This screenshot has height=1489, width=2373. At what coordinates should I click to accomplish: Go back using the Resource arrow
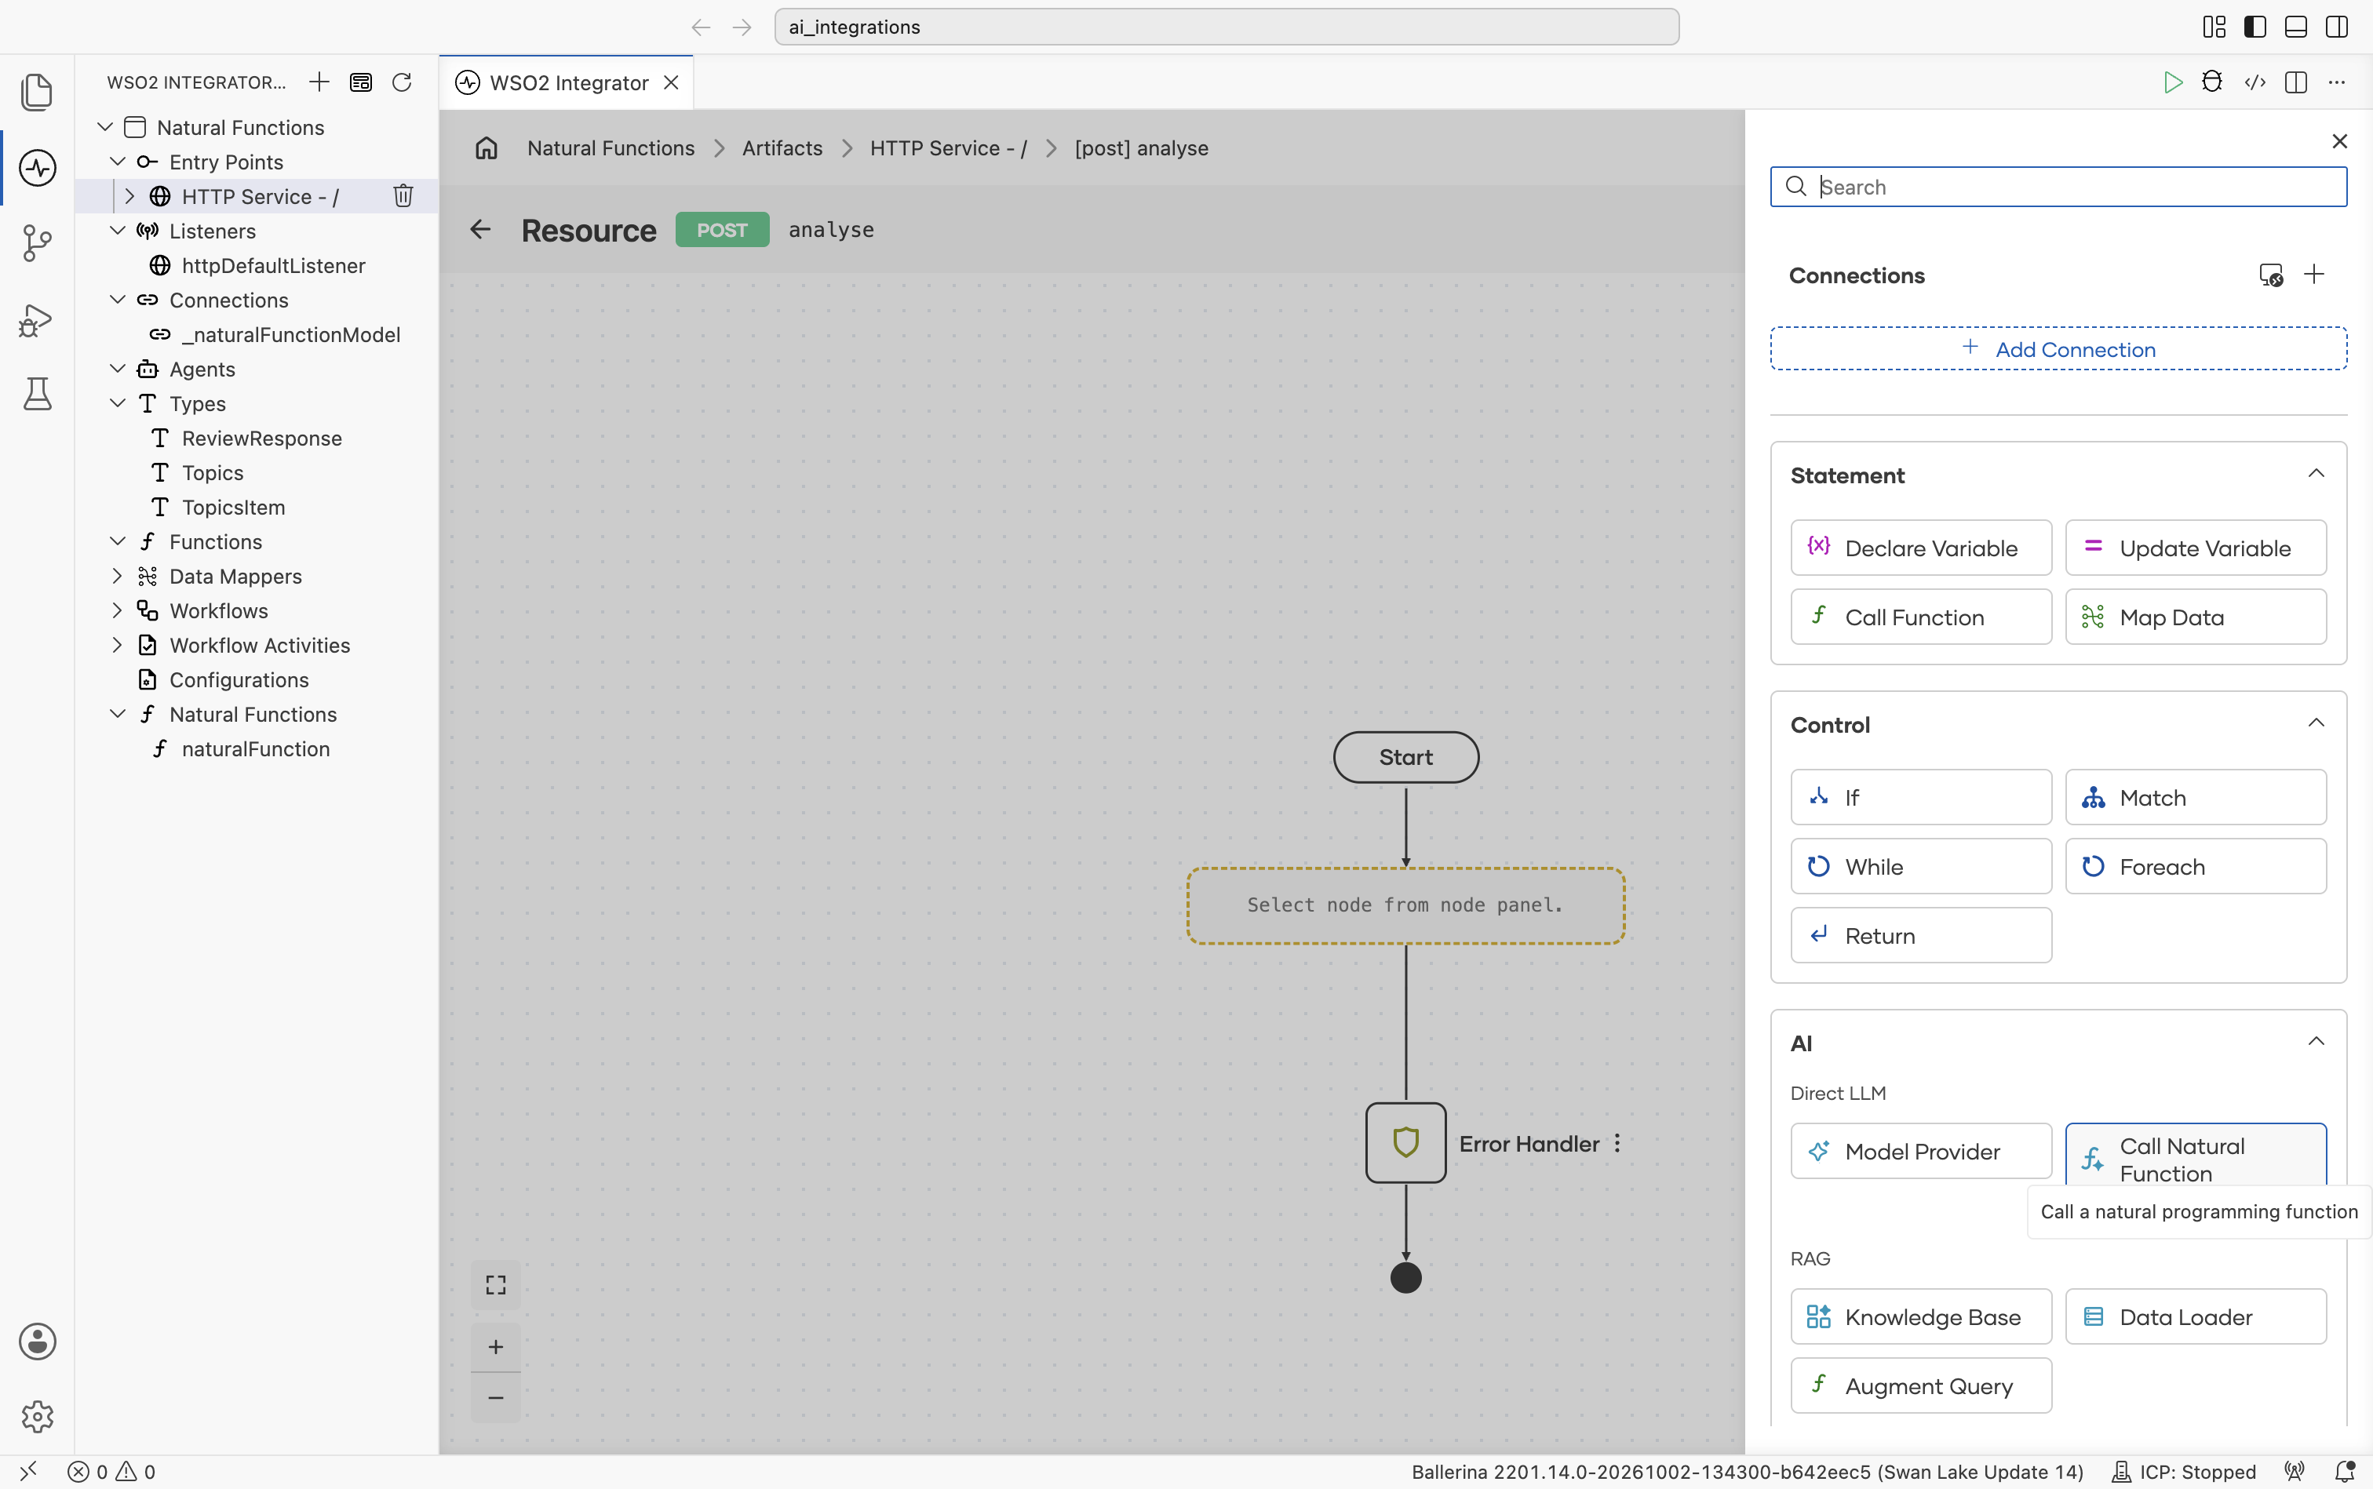click(x=481, y=229)
